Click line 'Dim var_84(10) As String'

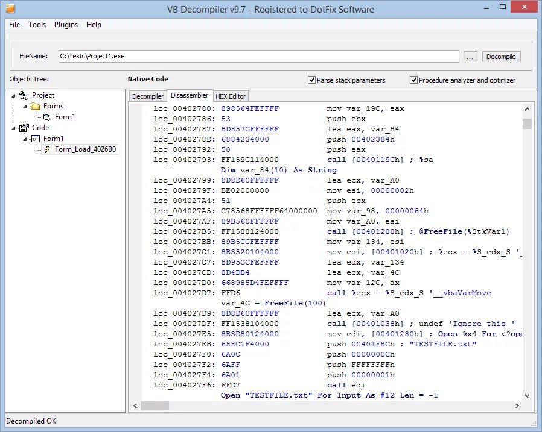pyautogui.click(x=279, y=170)
